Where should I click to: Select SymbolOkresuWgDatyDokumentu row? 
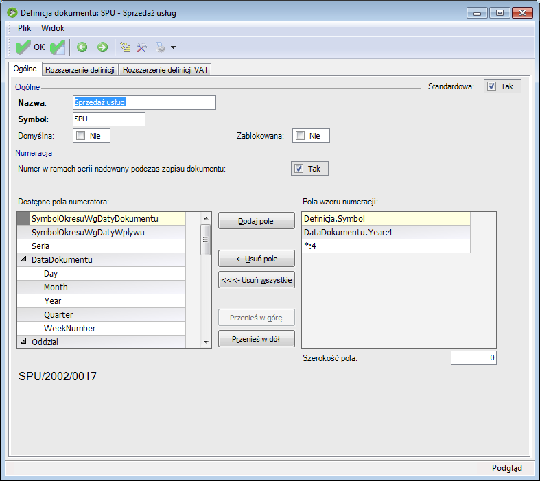pyautogui.click(x=107, y=219)
